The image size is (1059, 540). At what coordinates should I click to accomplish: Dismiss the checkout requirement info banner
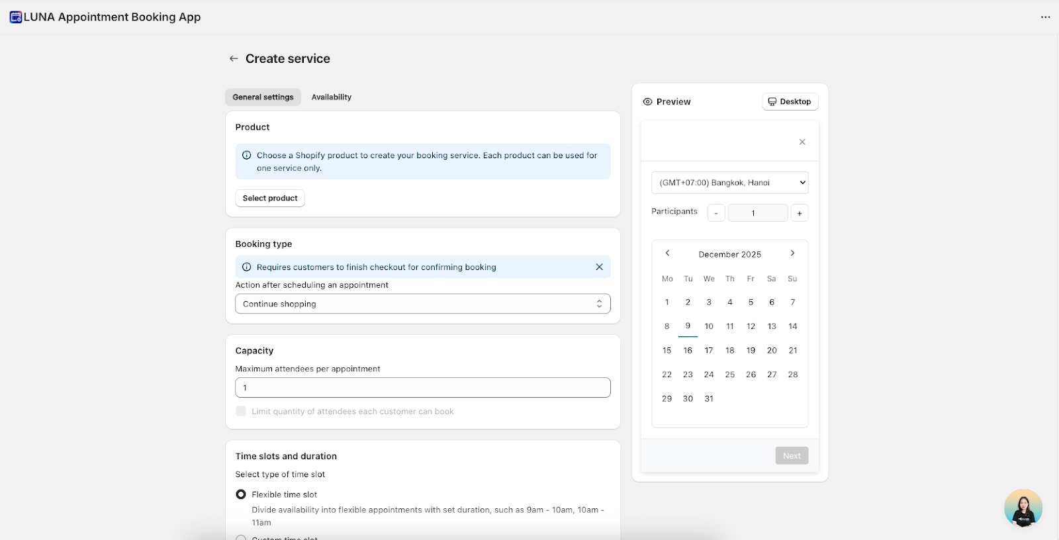click(599, 267)
